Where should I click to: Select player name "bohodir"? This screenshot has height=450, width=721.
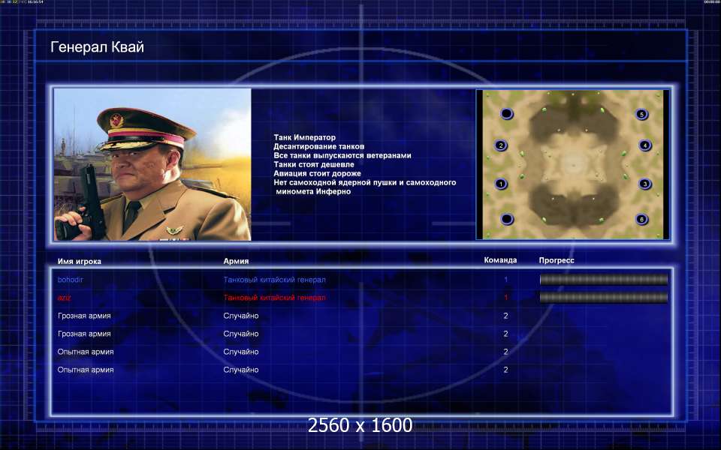tap(71, 280)
